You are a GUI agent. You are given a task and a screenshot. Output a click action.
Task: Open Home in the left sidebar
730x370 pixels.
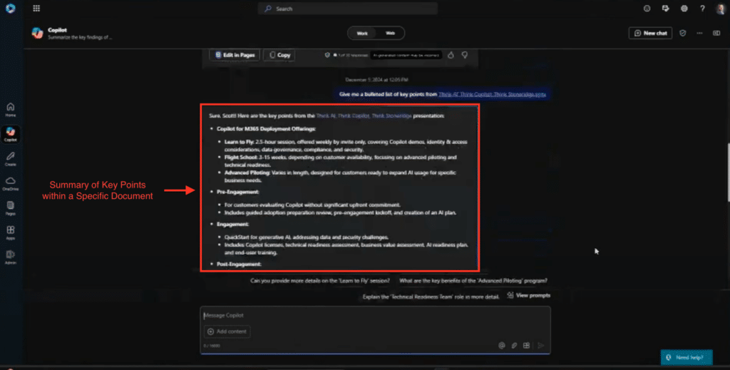[x=11, y=109]
